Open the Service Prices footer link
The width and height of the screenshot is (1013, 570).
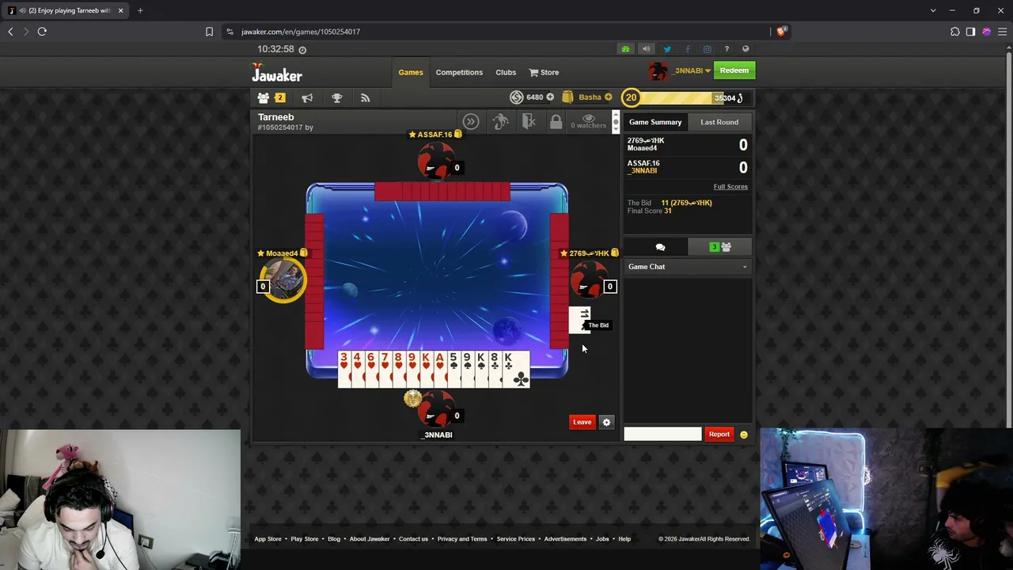[x=516, y=539]
